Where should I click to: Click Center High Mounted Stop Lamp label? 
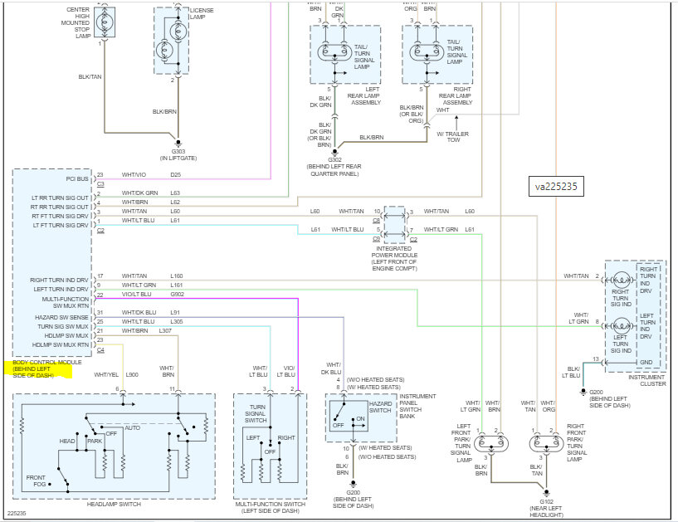(x=76, y=22)
